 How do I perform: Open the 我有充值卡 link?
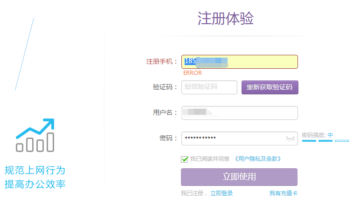point(283,193)
